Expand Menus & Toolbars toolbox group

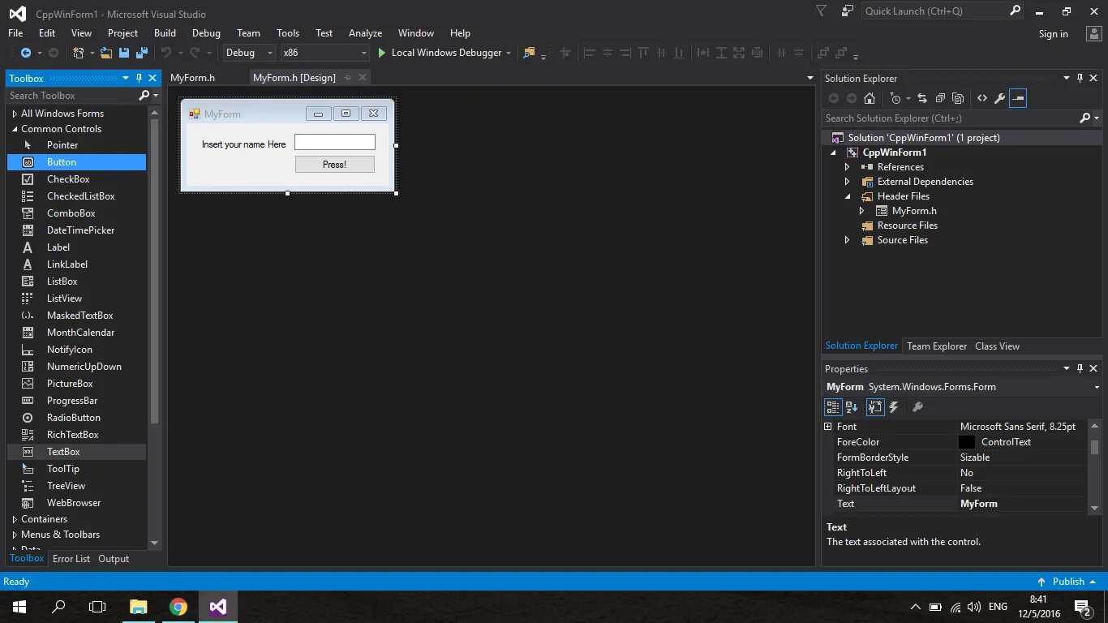(15, 535)
